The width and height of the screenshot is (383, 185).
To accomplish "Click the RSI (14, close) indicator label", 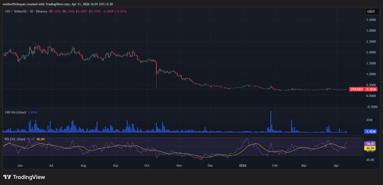I will [14, 139].
